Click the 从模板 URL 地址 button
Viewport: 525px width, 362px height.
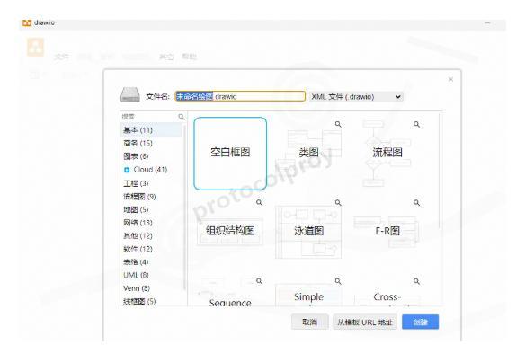coord(365,322)
